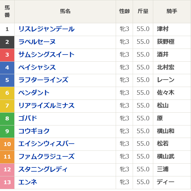Click jockey name 横山武
Screen dimensions: 191x191
[165, 156]
